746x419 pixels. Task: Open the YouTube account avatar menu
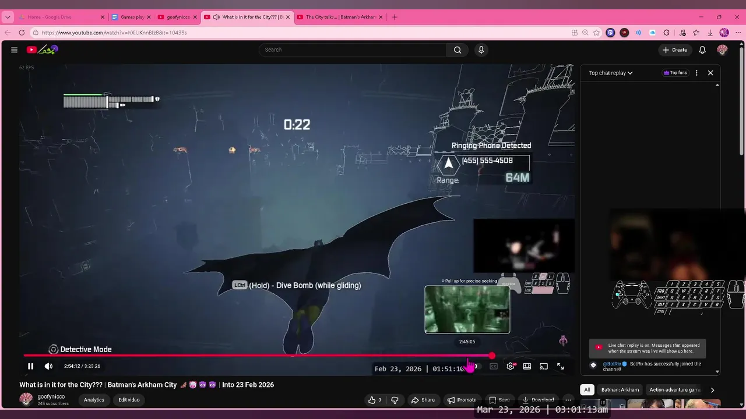pyautogui.click(x=722, y=50)
